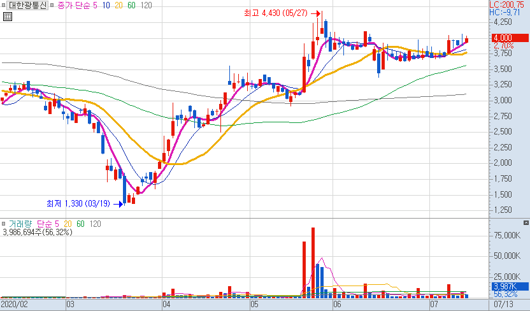Select the price 5-period moving average label
The height and width of the screenshot is (311, 530).
pos(95,5)
